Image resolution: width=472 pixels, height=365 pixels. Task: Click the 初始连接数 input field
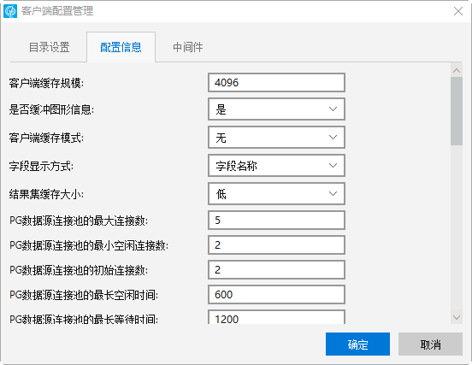[276, 269]
